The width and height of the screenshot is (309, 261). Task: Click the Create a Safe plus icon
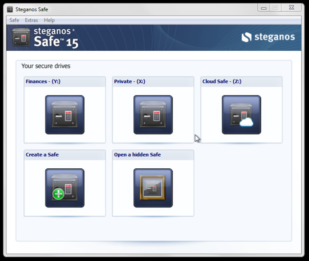65,188
